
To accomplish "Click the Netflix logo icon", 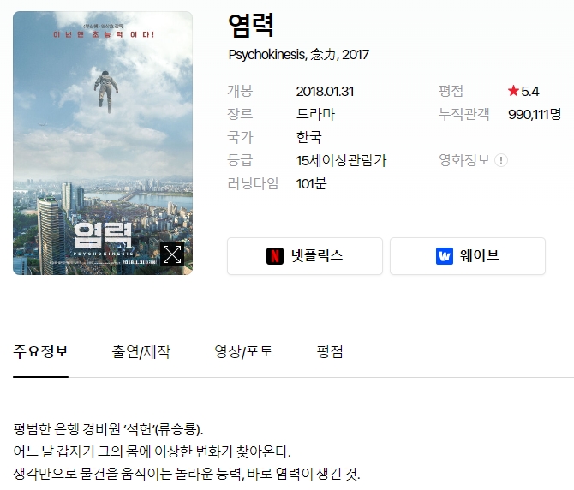I will [x=275, y=256].
